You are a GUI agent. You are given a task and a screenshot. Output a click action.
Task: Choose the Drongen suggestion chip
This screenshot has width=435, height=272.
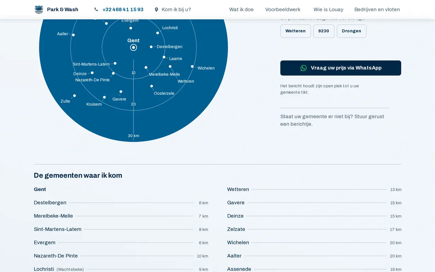[351, 31]
